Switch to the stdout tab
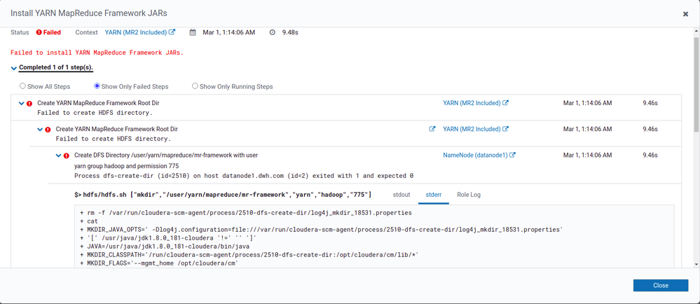 click(402, 195)
